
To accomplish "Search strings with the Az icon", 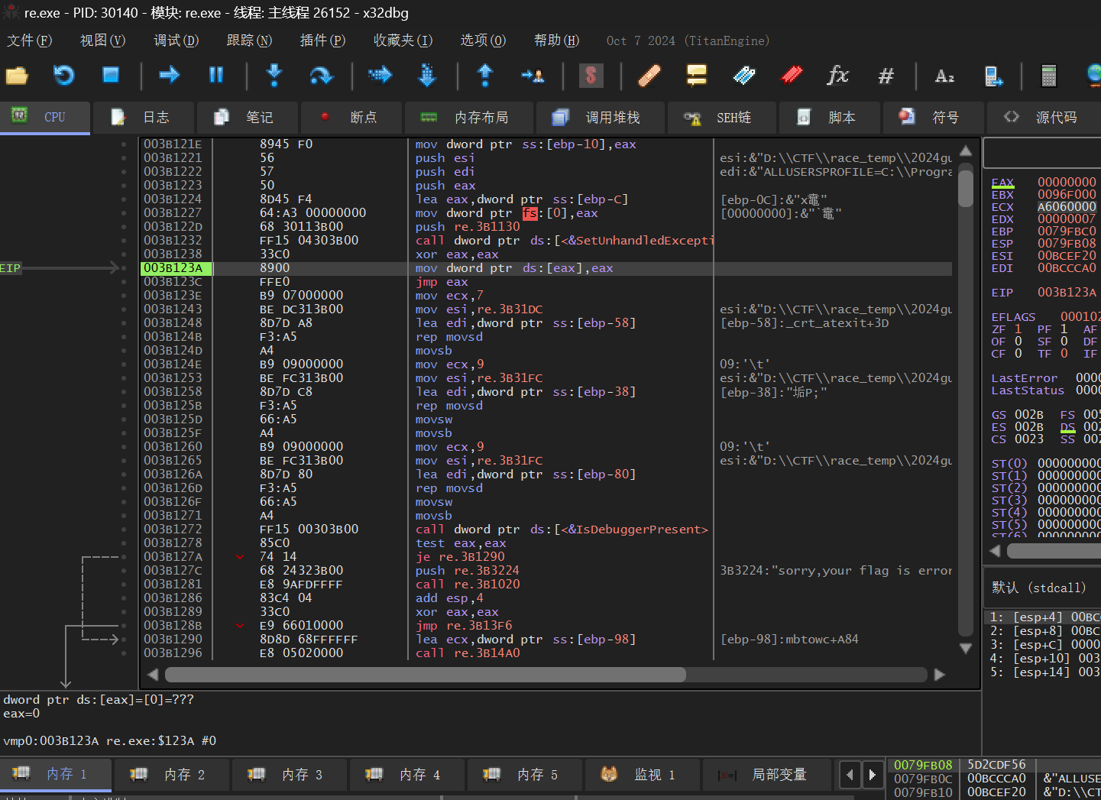I will [x=944, y=75].
